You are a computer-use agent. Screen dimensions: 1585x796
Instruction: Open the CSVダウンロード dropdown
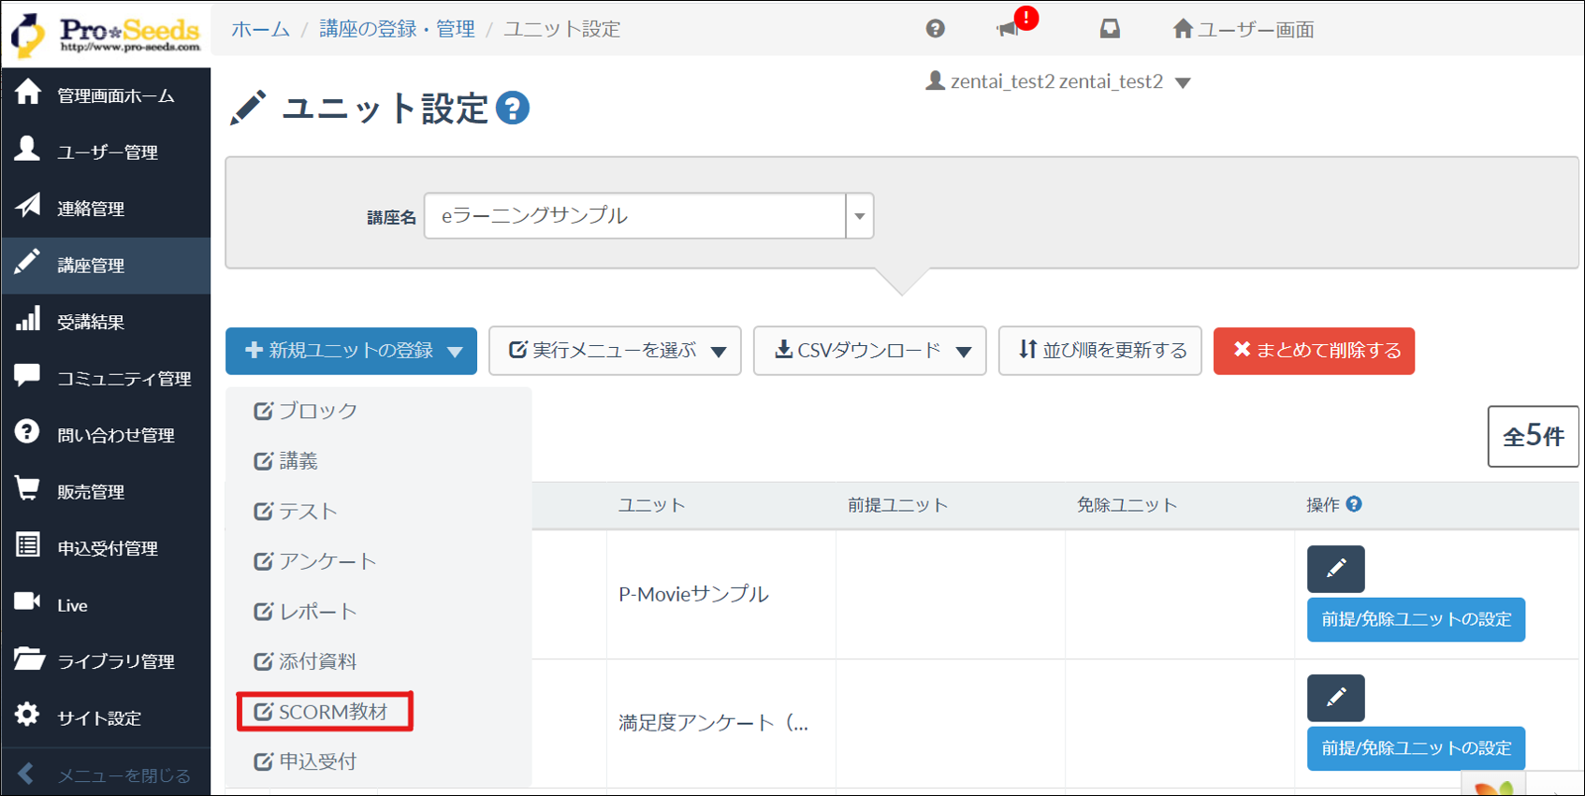(869, 351)
